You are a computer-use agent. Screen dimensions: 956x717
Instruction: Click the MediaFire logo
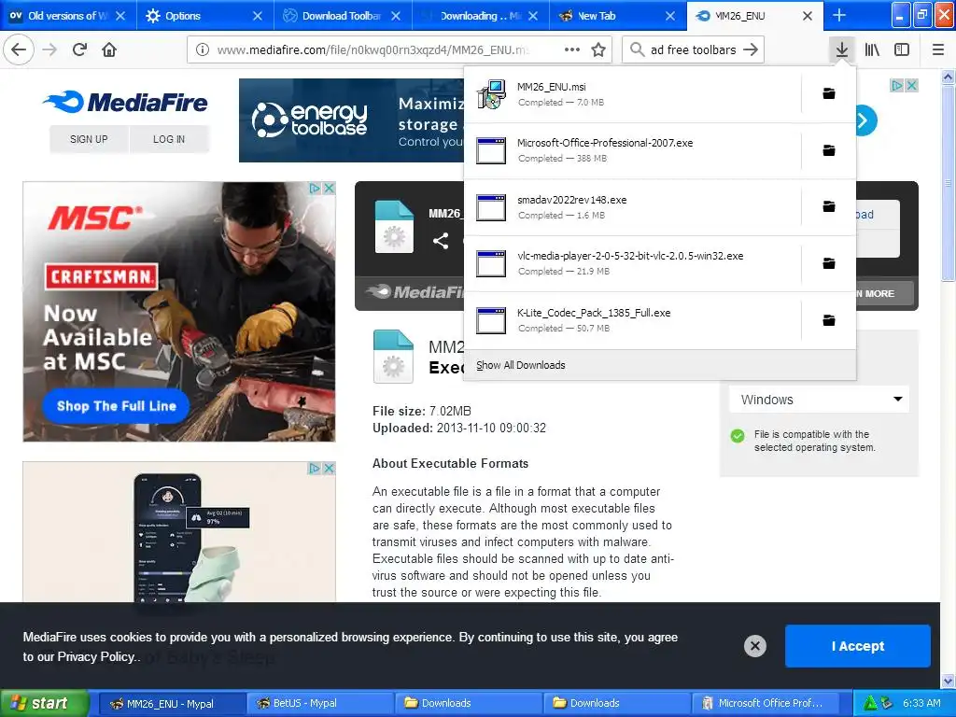coord(126,102)
